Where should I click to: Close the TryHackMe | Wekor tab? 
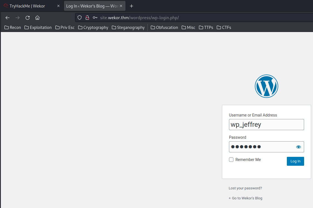click(58, 6)
